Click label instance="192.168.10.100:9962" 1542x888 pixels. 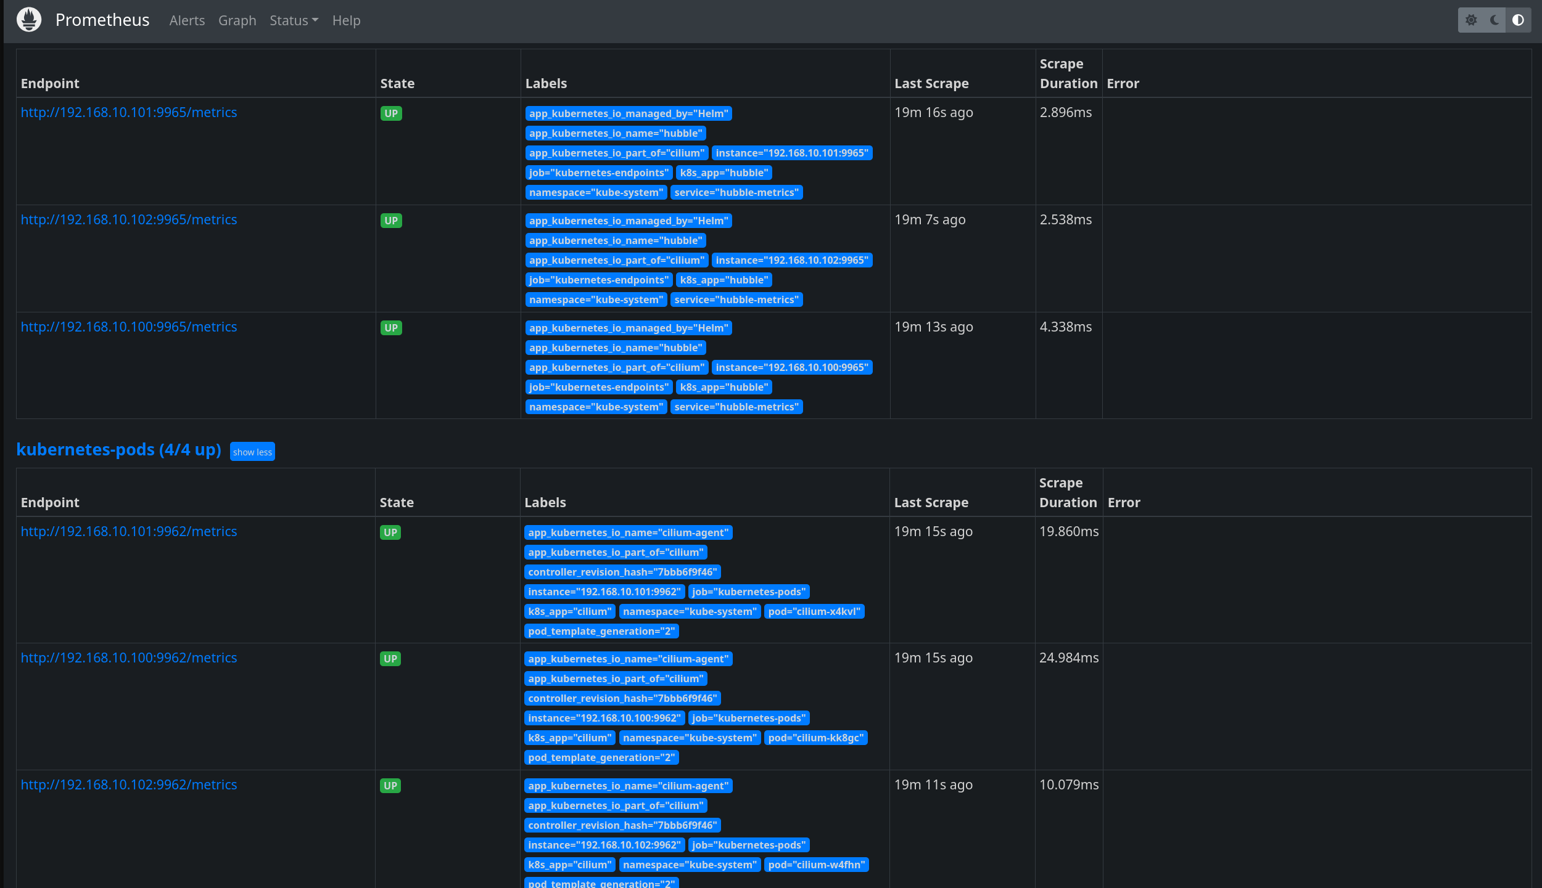604,718
